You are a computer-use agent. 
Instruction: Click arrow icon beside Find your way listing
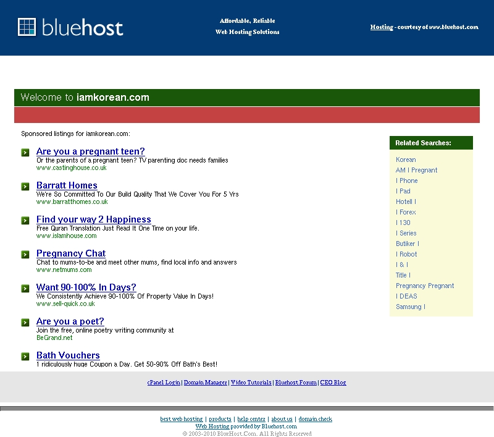(25, 221)
